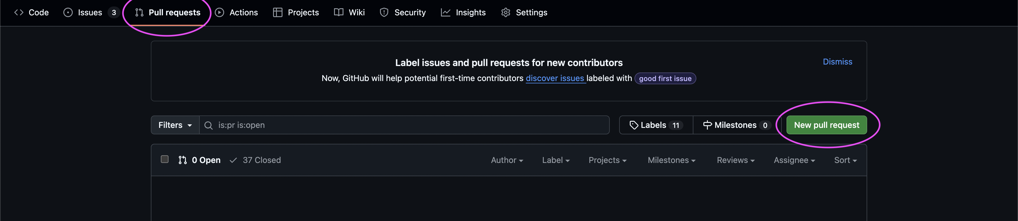Click the Issues circle icon

point(68,13)
